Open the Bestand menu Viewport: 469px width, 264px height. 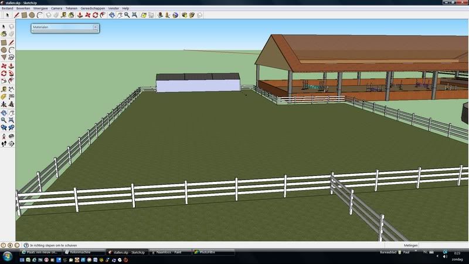[8, 8]
